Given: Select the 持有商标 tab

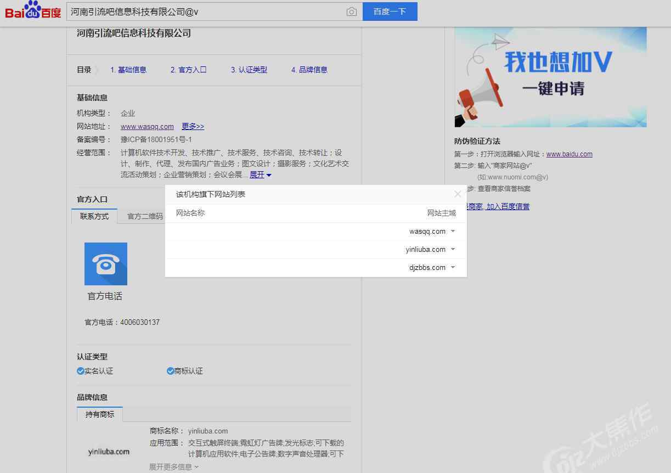Looking at the screenshot, I should 100,414.
